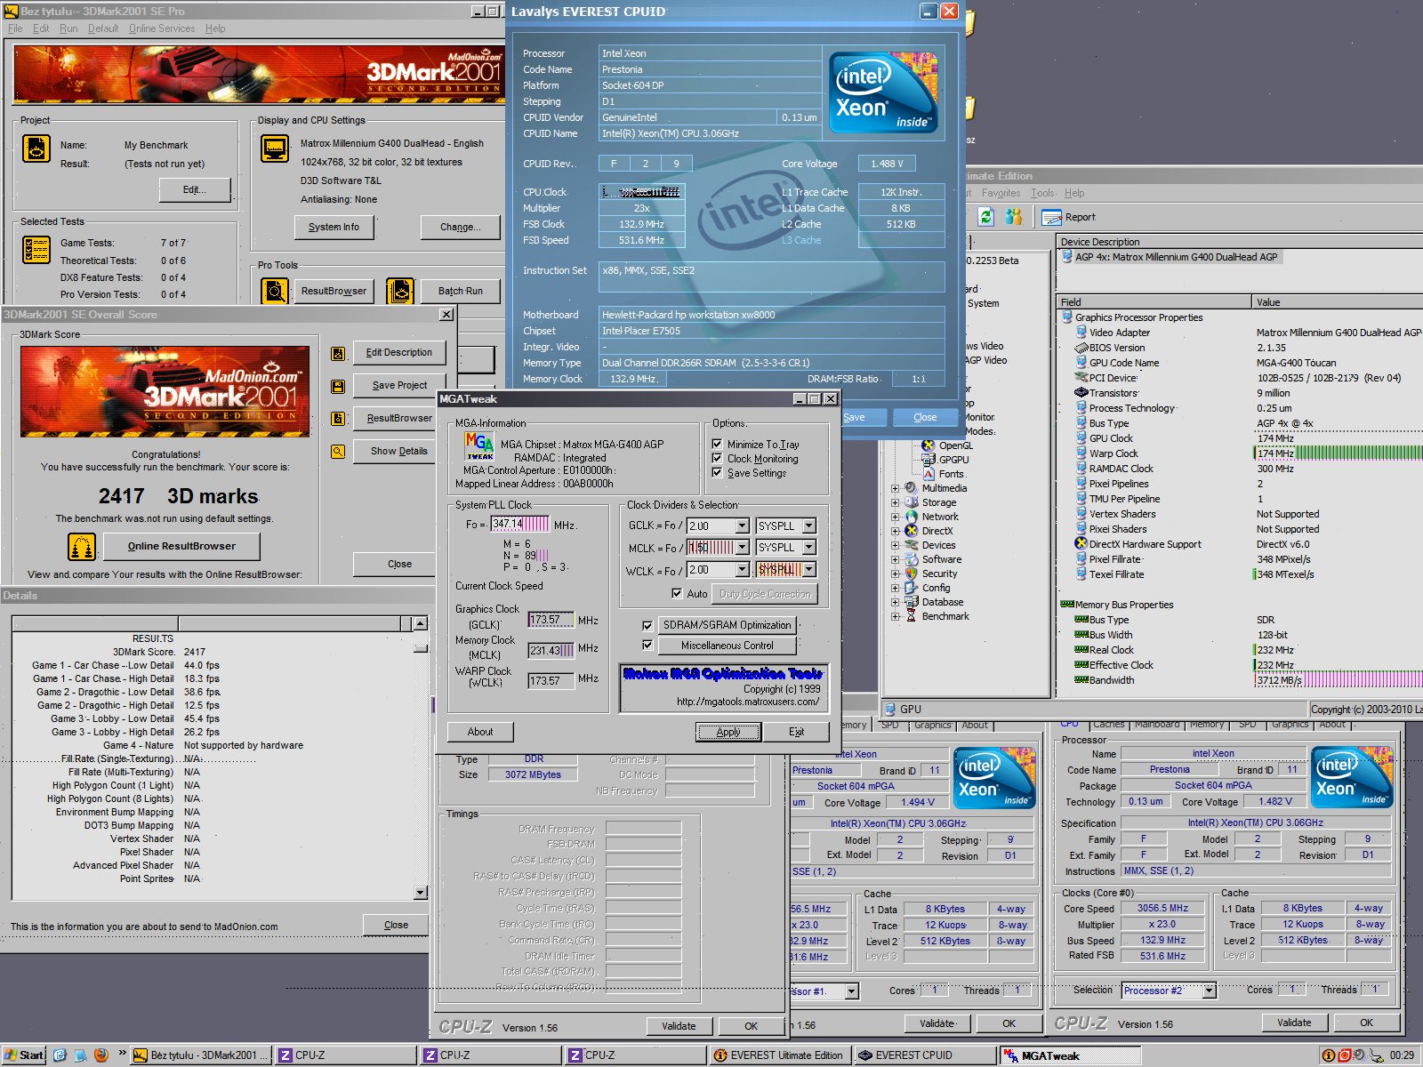Toggle the Clock Monitoring checkbox

point(717,458)
